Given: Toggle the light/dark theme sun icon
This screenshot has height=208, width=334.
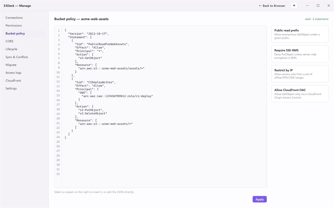Looking at the screenshot, I should (294, 6).
